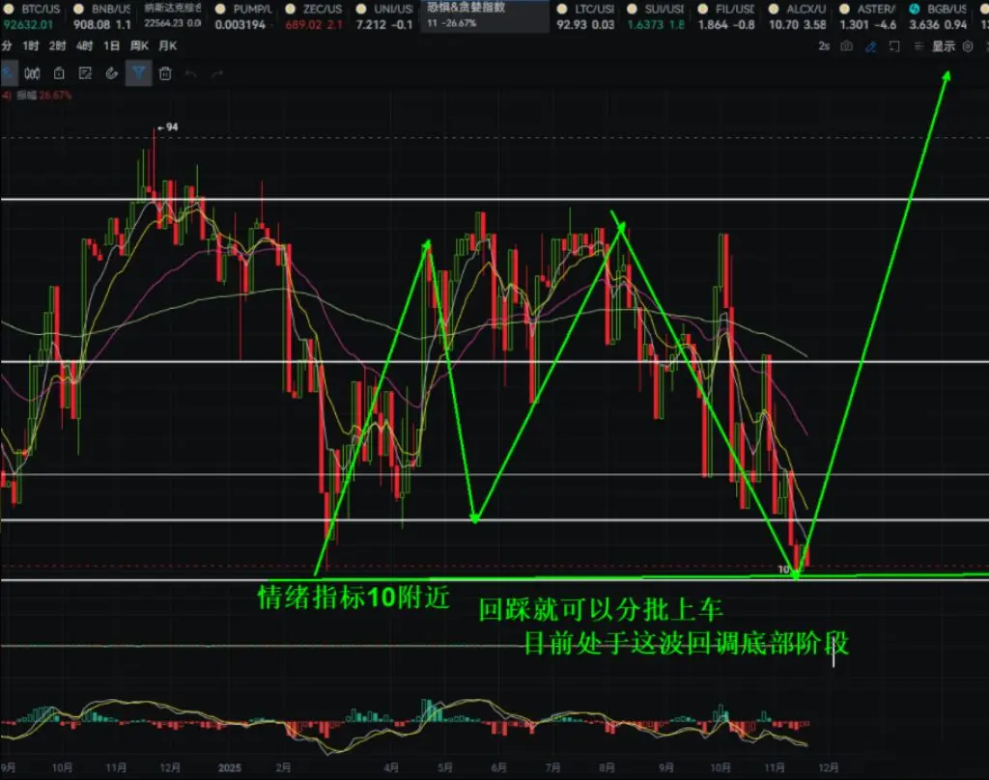Click the 10 low value marker
989x780 pixels.
(x=783, y=570)
